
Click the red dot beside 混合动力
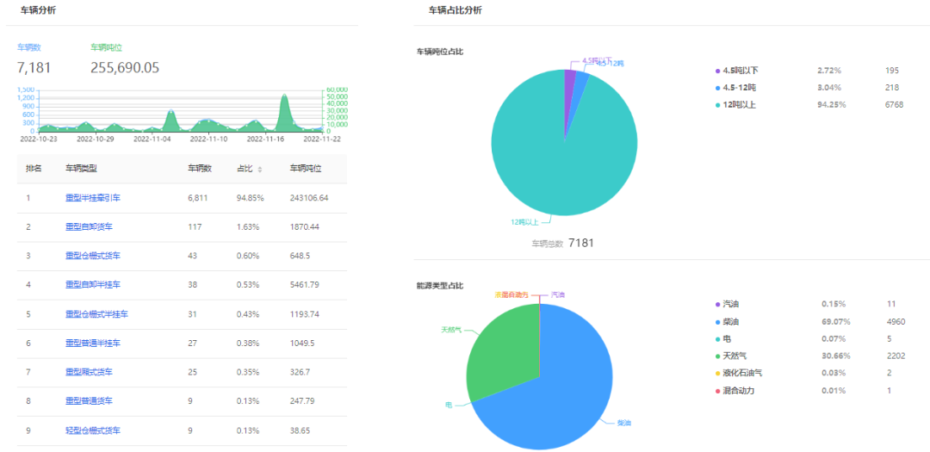(x=717, y=390)
